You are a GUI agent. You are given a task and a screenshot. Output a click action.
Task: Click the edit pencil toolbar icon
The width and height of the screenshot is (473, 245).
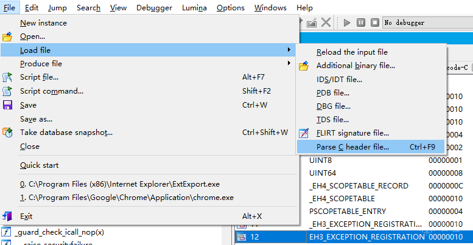(312, 22)
